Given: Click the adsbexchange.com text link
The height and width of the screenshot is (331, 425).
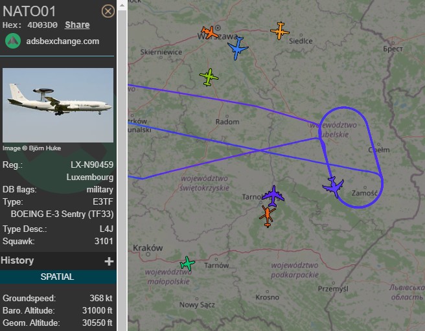Looking at the screenshot, I should [x=63, y=41].
